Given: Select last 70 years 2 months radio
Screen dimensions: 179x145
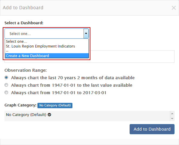Looking at the screenshot, I should tap(6, 78).
